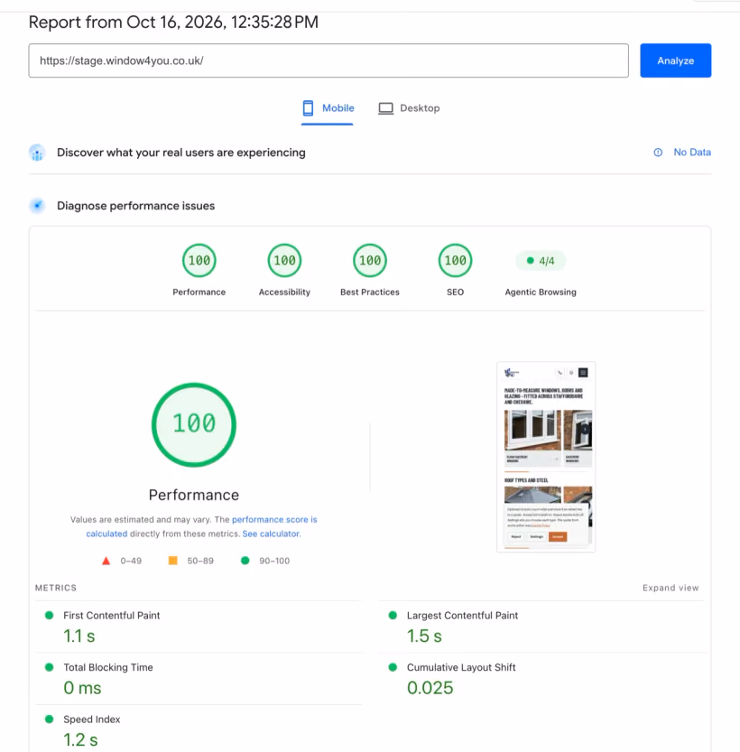Click the First Contentful Paint status dot
The height and width of the screenshot is (752, 740).
49,616
